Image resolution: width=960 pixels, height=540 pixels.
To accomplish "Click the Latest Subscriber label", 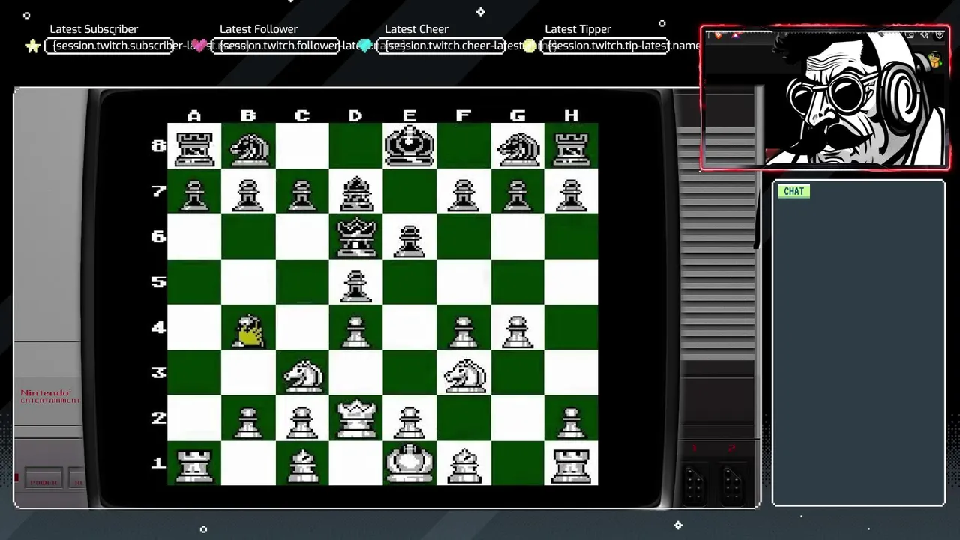I will (x=94, y=29).
